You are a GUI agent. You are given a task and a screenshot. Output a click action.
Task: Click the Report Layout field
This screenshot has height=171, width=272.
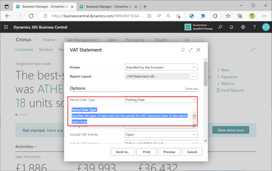[x=157, y=76]
